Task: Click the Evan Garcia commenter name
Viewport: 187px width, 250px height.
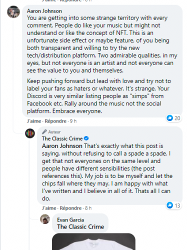Action: [70, 220]
